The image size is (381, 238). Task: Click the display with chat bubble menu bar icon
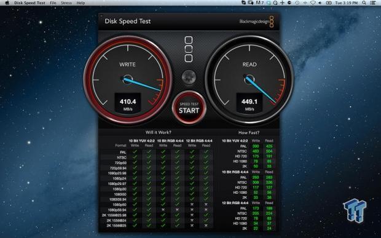(251, 3)
